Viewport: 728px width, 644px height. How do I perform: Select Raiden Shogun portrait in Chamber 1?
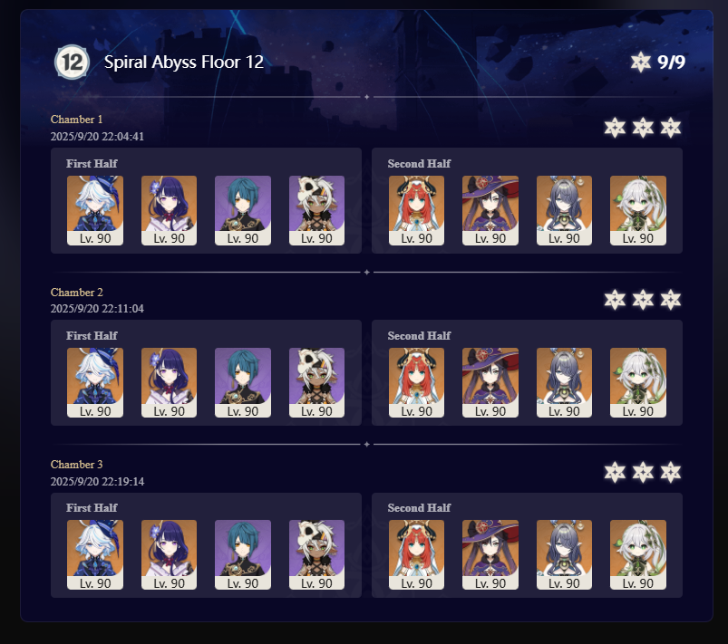point(169,210)
